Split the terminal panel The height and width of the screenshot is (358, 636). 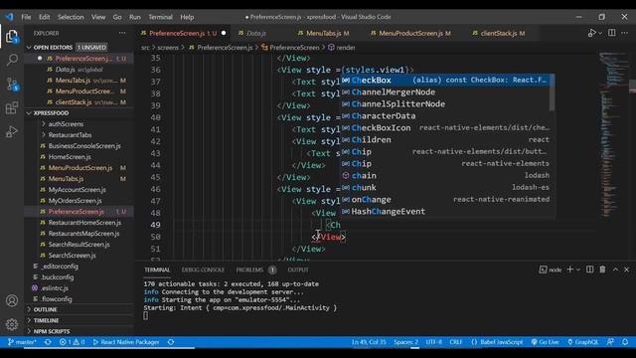pos(589,269)
